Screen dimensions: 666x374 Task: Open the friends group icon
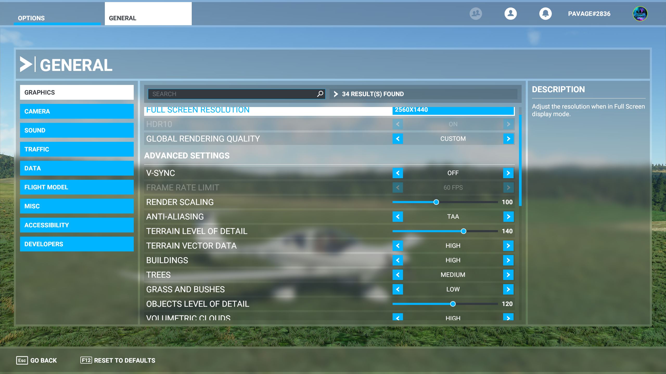pos(476,14)
